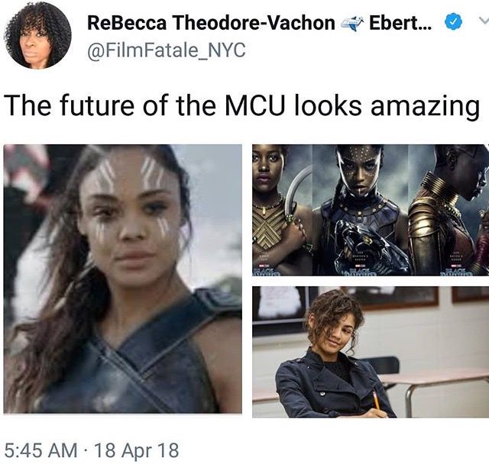The width and height of the screenshot is (489, 474).
Task: Click the blue verified badge
Action: (452, 22)
